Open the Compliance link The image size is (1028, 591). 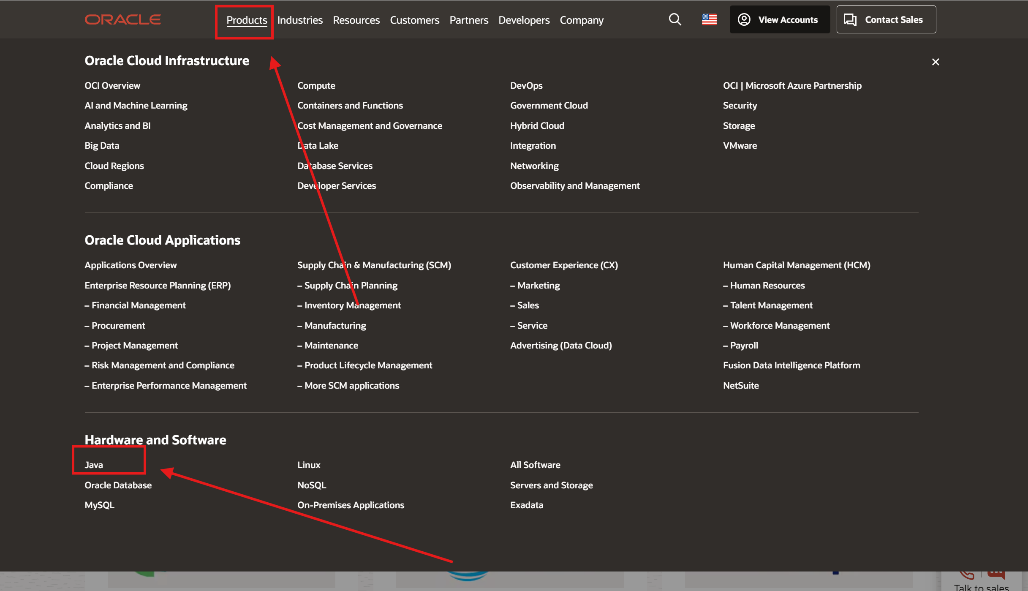[109, 185]
